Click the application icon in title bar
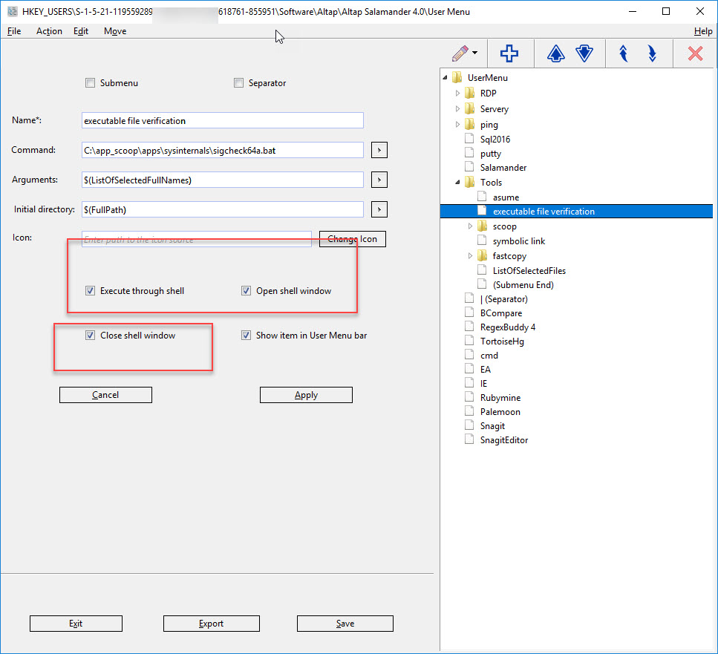 point(13,11)
